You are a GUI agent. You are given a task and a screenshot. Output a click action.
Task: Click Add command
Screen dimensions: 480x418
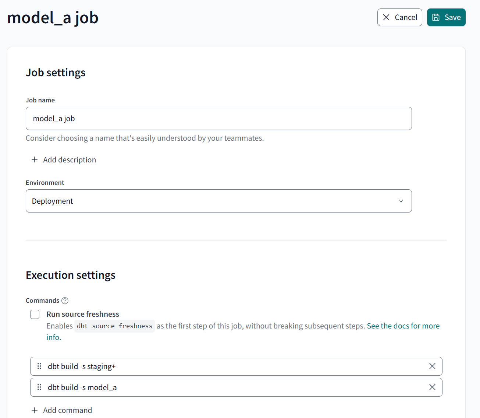62,410
